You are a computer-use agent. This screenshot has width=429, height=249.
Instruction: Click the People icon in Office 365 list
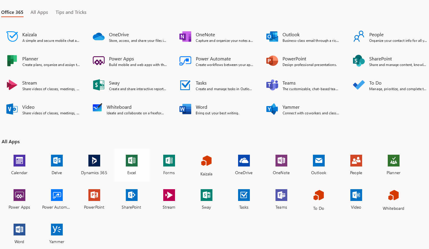[359, 37]
